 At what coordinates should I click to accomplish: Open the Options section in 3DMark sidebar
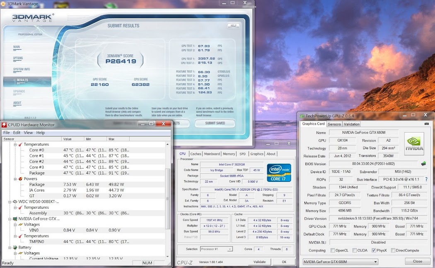(18, 58)
